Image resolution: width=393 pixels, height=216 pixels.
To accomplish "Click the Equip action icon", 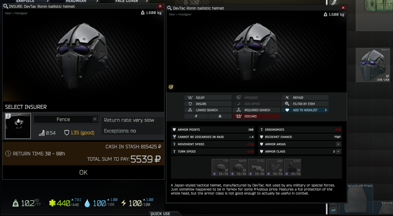I will pyautogui.click(x=190, y=97).
